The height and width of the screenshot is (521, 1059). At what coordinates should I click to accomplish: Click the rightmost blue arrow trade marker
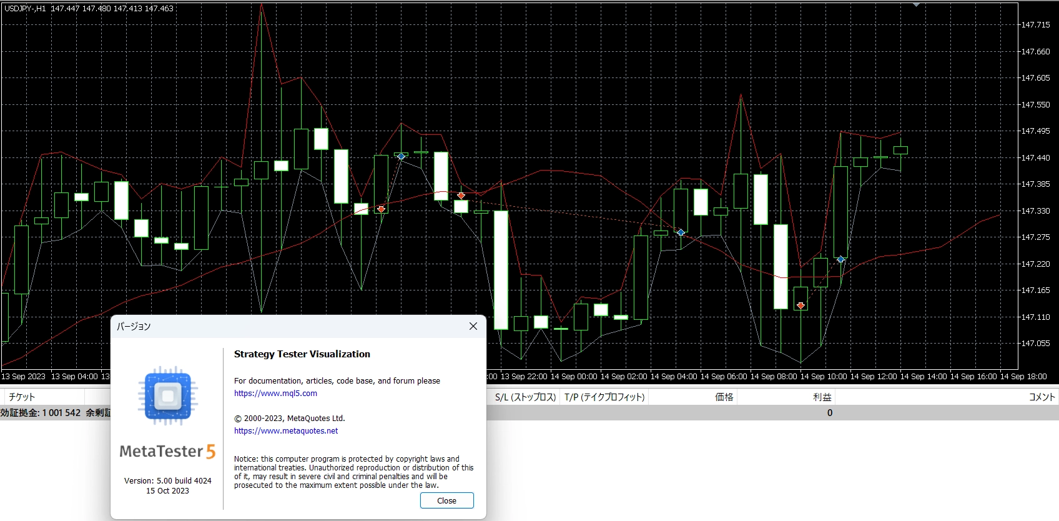coord(840,259)
